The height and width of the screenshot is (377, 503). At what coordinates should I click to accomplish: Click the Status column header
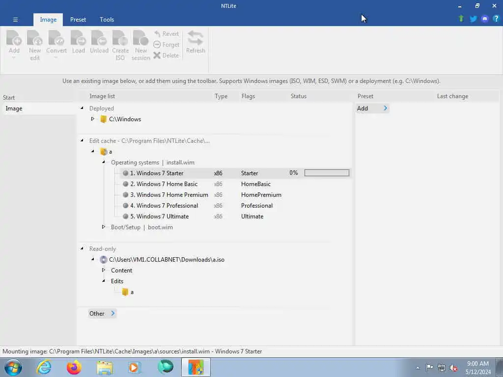coord(298,96)
